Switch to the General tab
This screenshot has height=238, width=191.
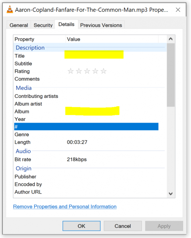[19, 25]
